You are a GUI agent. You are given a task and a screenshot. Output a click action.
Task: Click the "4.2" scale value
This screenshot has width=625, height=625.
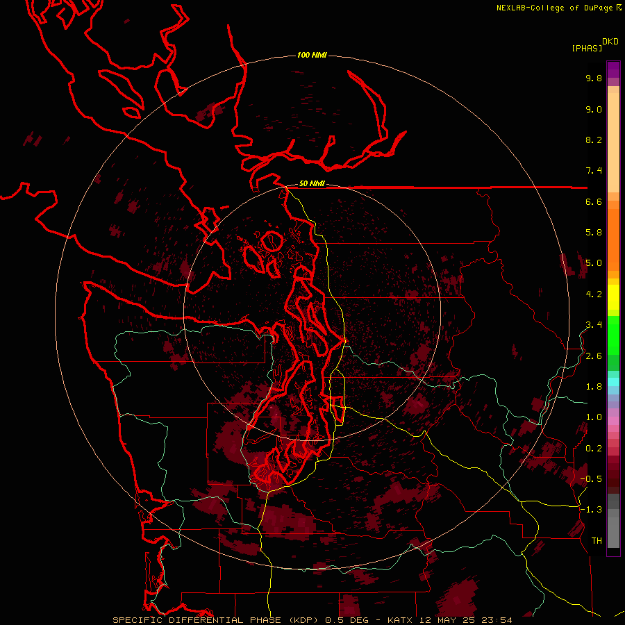tap(594, 294)
